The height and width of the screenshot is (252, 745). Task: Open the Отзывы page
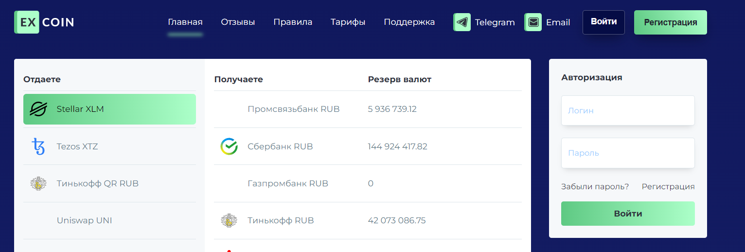tap(238, 22)
